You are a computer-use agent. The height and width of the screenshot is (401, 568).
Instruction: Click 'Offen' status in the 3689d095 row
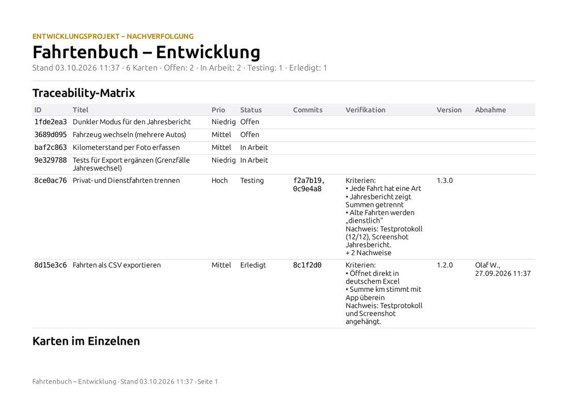249,135
